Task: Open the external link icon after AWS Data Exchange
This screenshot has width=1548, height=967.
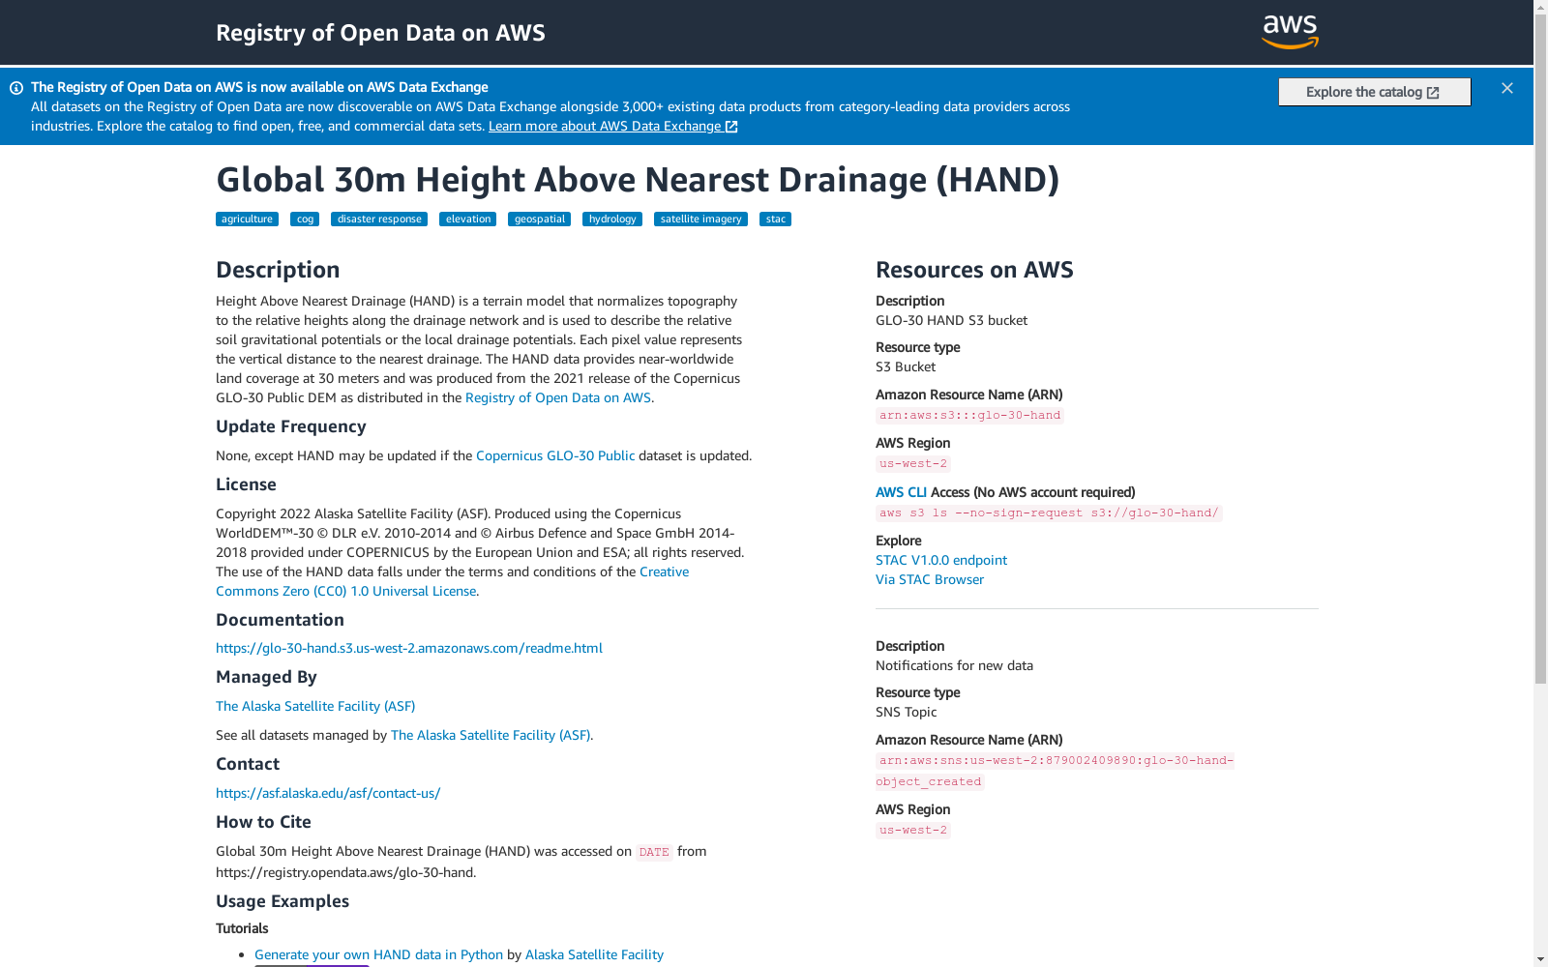Action: (x=731, y=127)
